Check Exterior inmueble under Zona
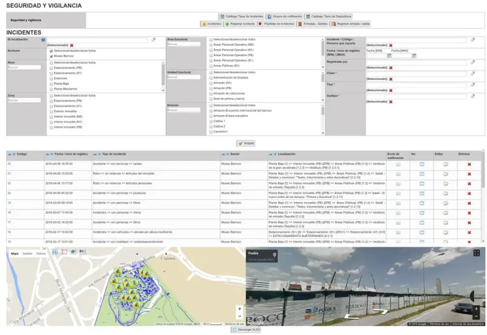The height and width of the screenshot is (335, 487). tap(52, 111)
